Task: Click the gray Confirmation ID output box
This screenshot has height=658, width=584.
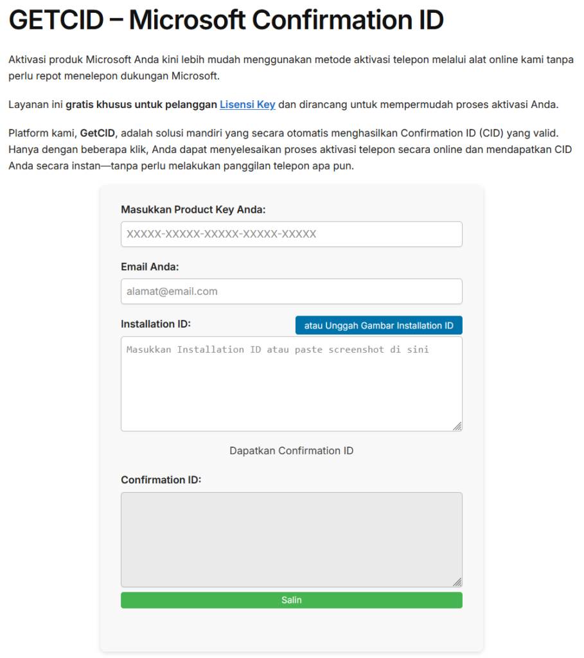Action: pyautogui.click(x=291, y=539)
